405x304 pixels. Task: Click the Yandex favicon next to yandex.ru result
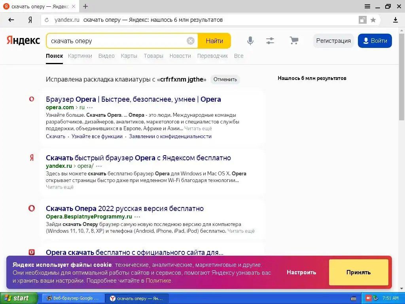pyautogui.click(x=32, y=158)
